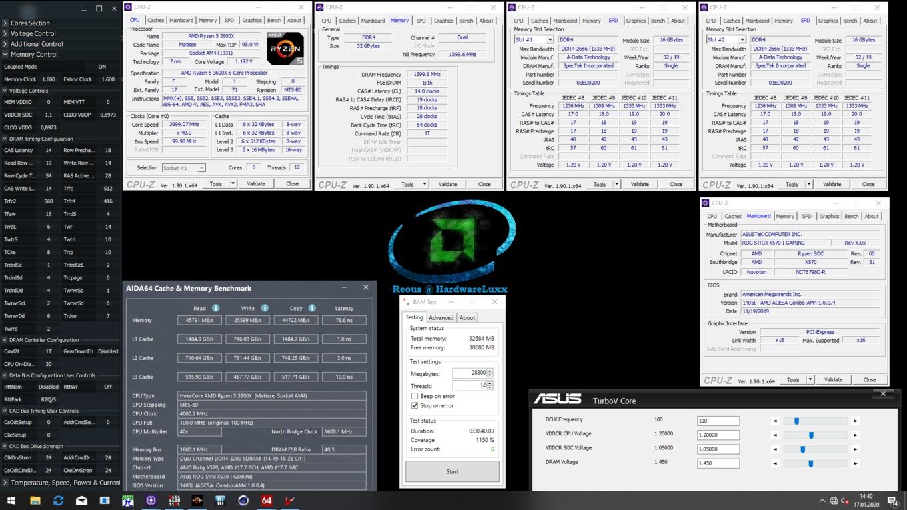Image resolution: width=907 pixels, height=510 pixels.
Task: Expand the Voltage Control section
Action: [x=5, y=33]
